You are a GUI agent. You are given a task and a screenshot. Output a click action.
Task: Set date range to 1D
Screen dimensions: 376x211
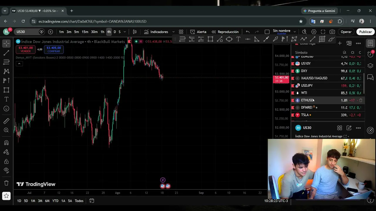pyautogui.click(x=19, y=201)
